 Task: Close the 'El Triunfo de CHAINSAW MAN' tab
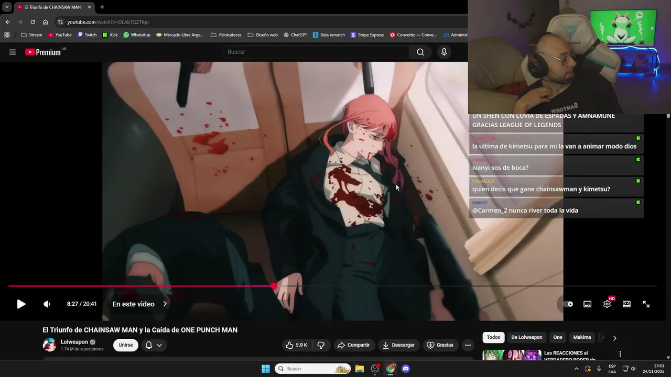(x=89, y=7)
